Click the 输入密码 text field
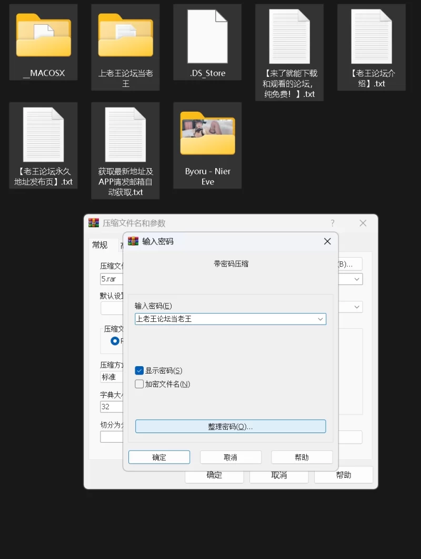Viewport: 421px width, 559px height. click(224, 319)
